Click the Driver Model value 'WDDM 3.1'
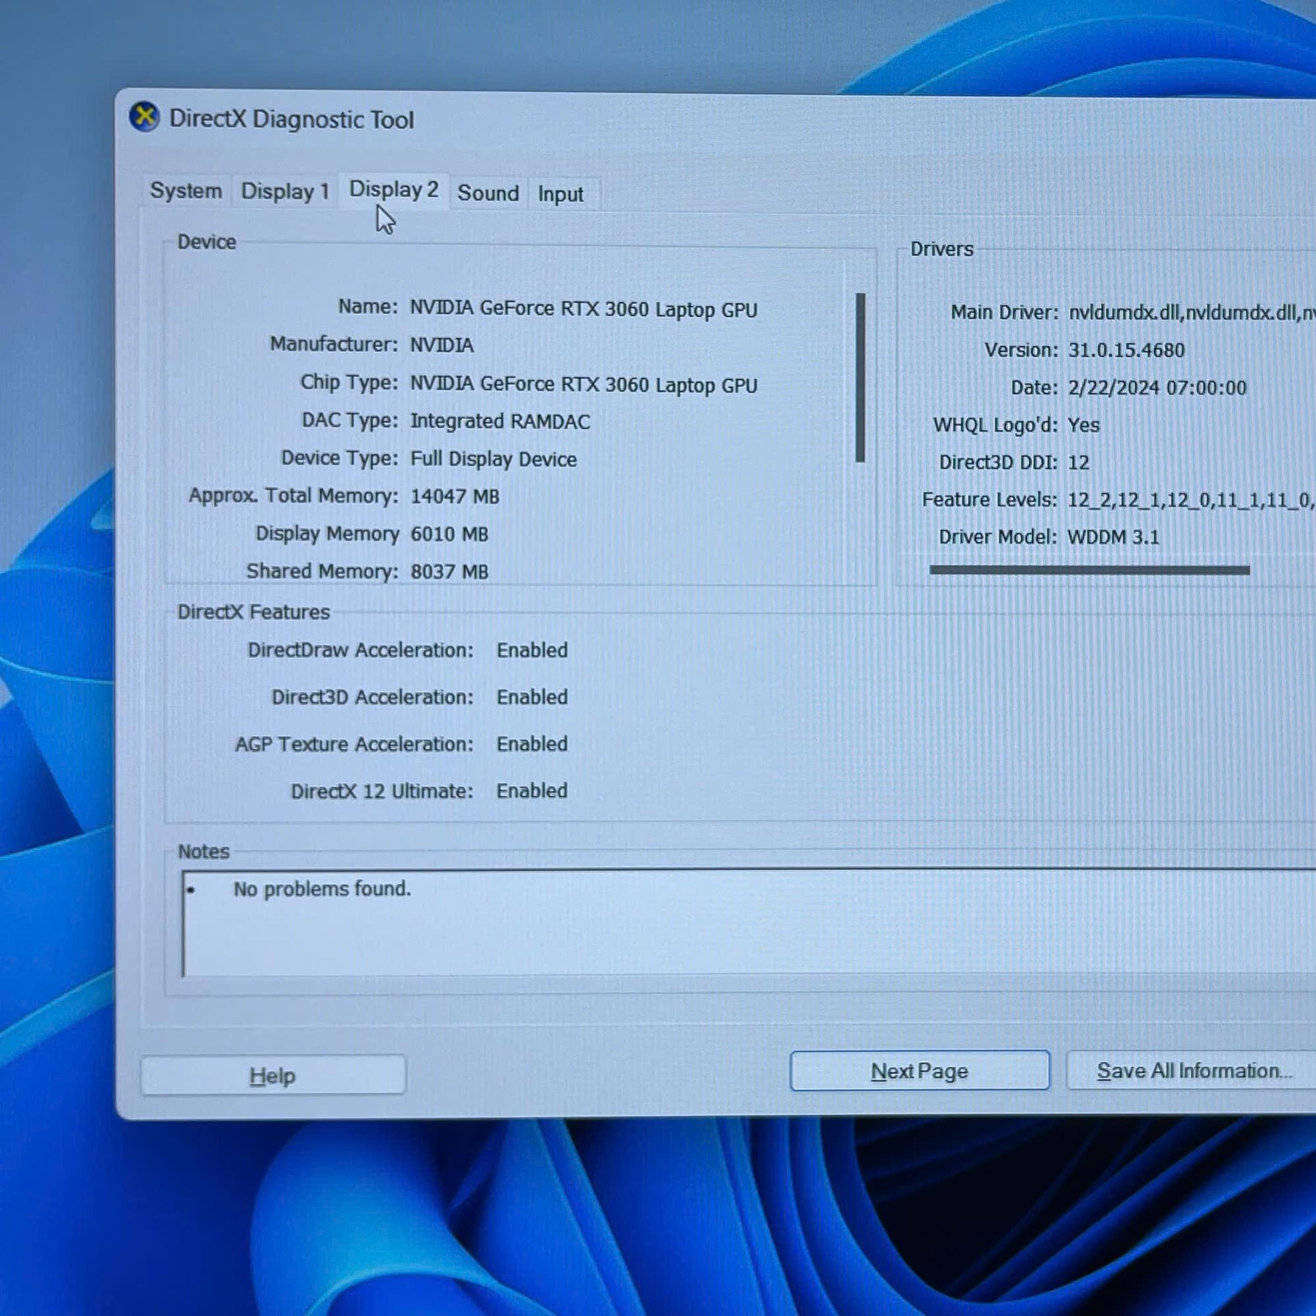 click(x=1114, y=538)
